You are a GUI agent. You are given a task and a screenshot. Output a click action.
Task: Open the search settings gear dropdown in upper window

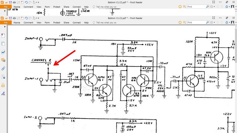213,7
